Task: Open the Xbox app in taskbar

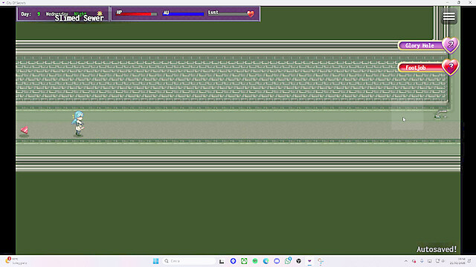Action: pos(244,261)
